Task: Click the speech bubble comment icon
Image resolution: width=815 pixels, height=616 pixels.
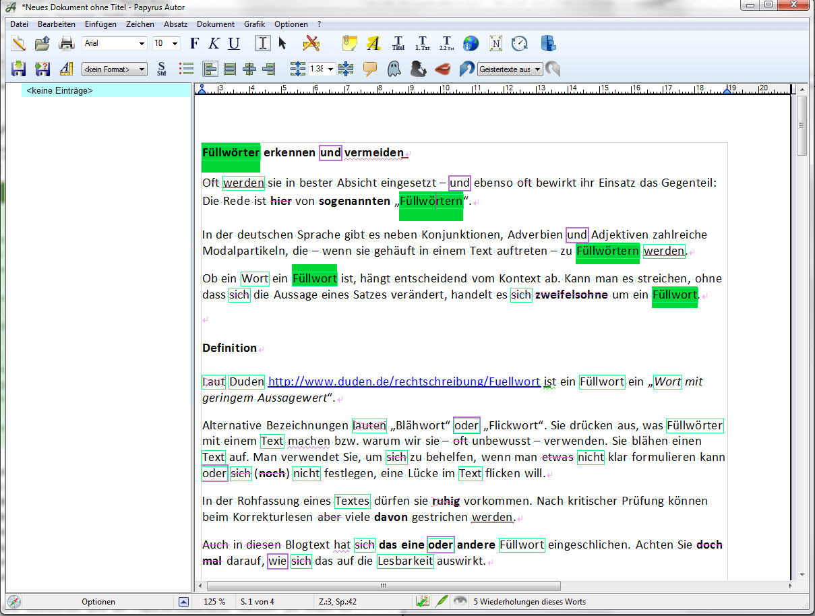Action: coord(369,69)
